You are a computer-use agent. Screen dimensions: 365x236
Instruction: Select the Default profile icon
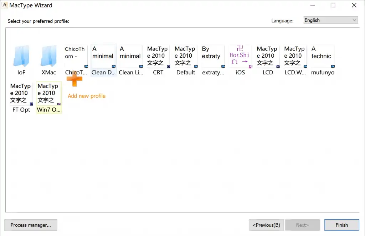pos(185,55)
